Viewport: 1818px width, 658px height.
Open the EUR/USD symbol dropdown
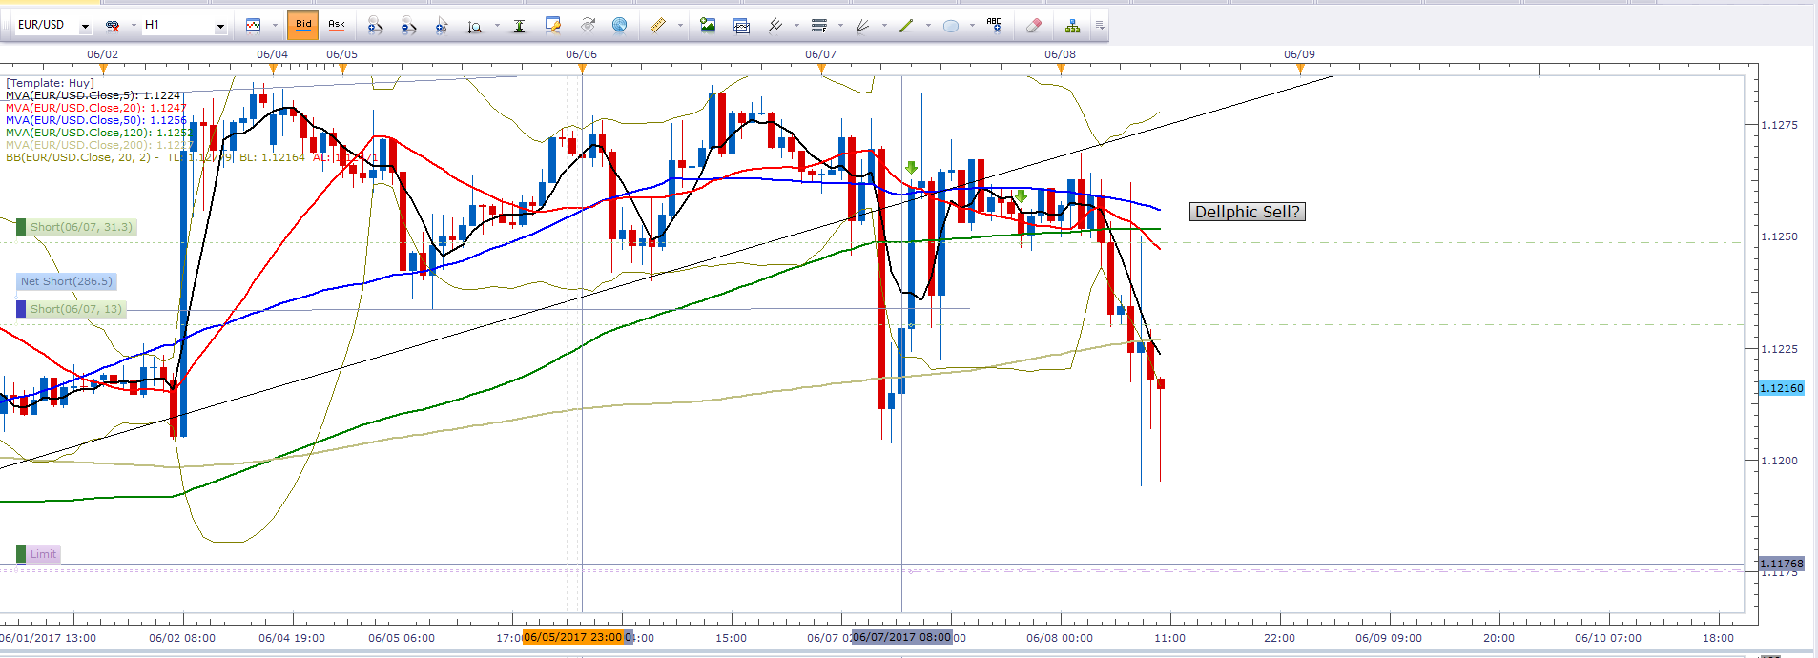click(x=85, y=26)
